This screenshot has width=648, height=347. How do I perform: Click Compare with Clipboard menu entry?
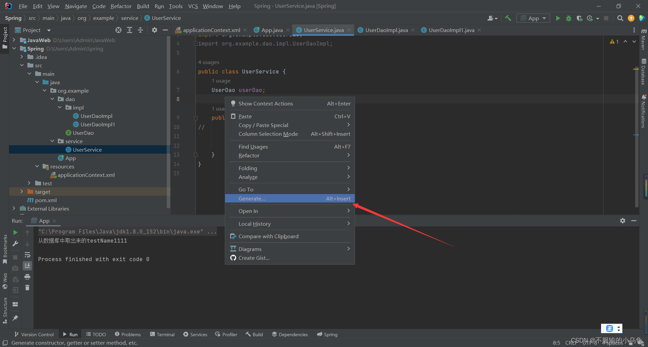point(290,236)
